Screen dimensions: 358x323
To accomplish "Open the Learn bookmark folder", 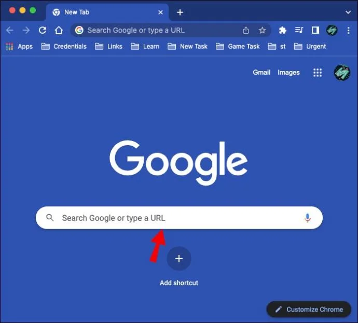I will coord(145,47).
